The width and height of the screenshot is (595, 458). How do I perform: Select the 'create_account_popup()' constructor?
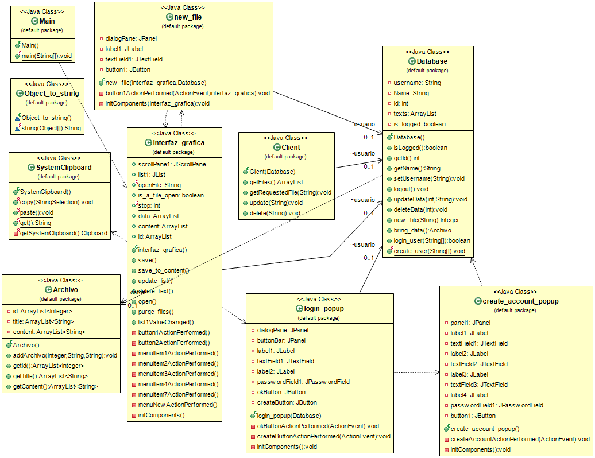click(485, 429)
